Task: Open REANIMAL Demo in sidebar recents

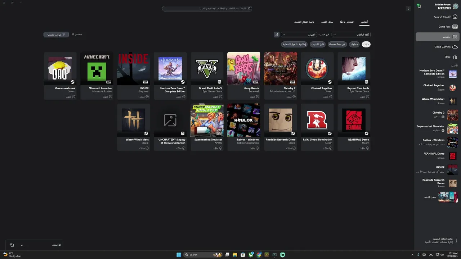Action: point(438,156)
